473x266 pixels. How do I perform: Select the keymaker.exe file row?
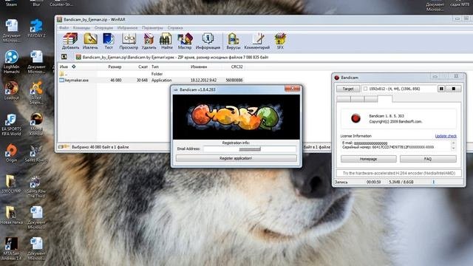click(x=151, y=81)
